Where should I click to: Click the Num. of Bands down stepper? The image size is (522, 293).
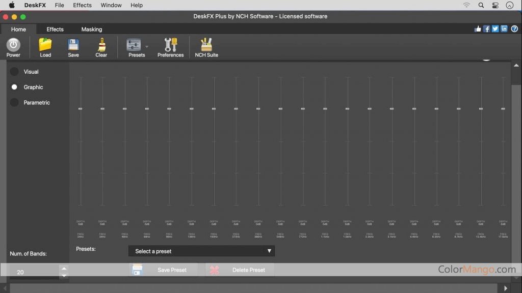click(64, 275)
